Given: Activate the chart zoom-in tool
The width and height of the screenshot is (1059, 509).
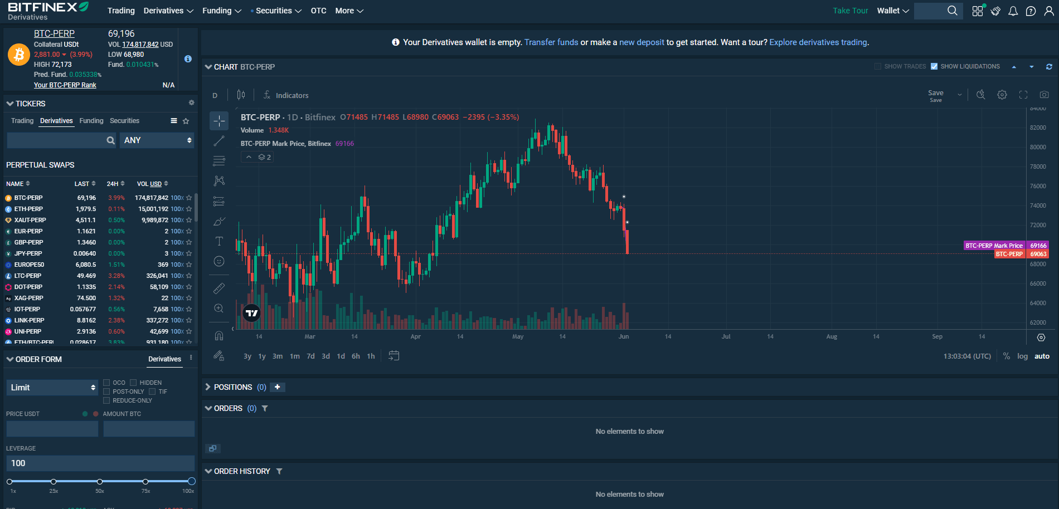Looking at the screenshot, I should point(219,309).
